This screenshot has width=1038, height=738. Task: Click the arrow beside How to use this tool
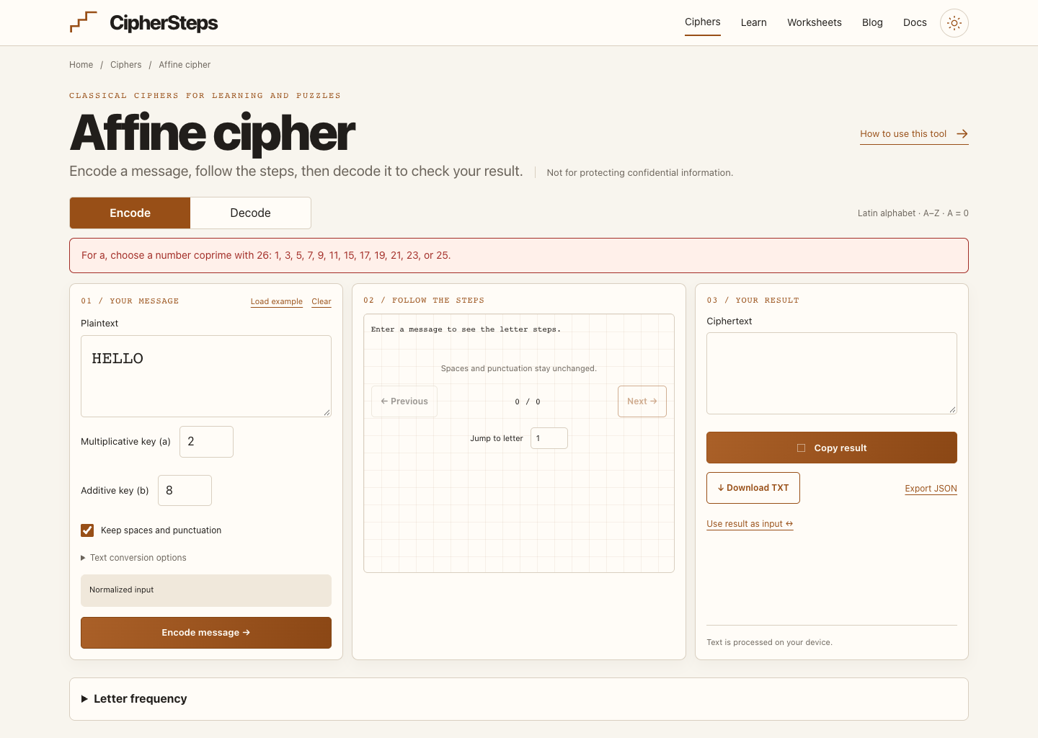pos(962,134)
